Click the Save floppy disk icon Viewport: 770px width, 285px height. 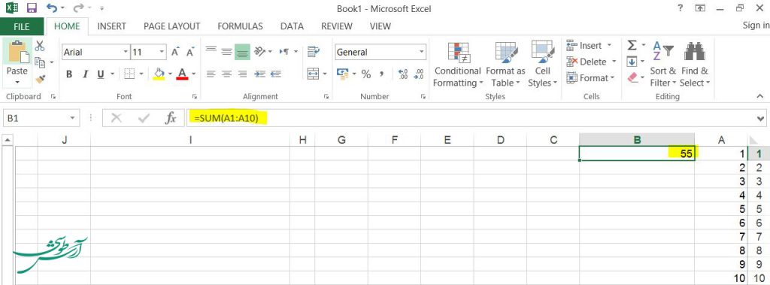point(32,8)
